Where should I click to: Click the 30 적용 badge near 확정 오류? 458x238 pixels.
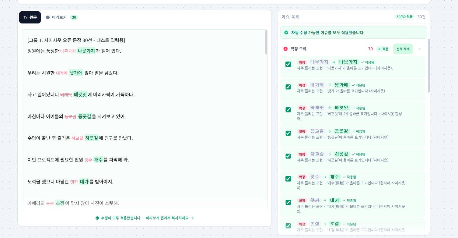coord(383,49)
